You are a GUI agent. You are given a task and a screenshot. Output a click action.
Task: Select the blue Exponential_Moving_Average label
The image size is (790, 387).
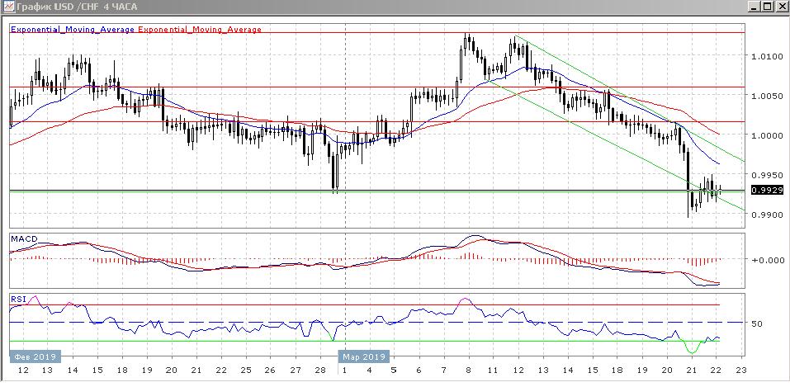(x=72, y=30)
